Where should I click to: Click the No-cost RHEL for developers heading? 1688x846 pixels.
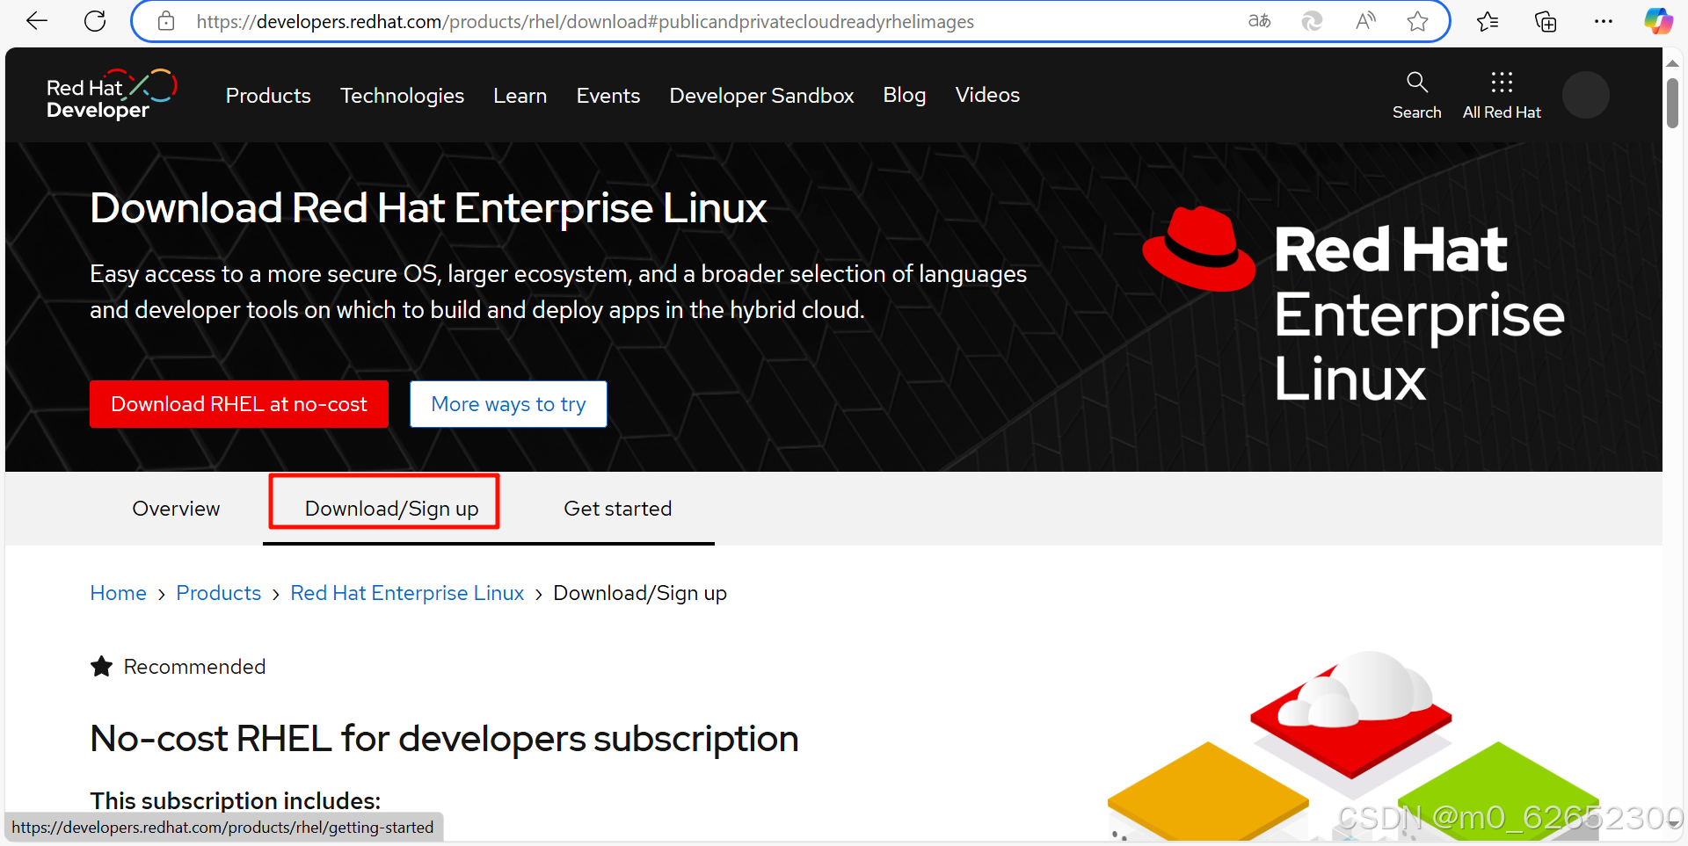[444, 739]
